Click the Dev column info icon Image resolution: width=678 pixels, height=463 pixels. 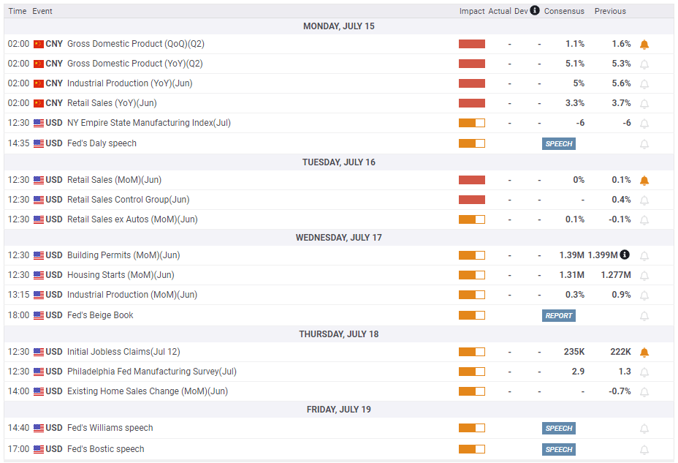pyautogui.click(x=535, y=10)
